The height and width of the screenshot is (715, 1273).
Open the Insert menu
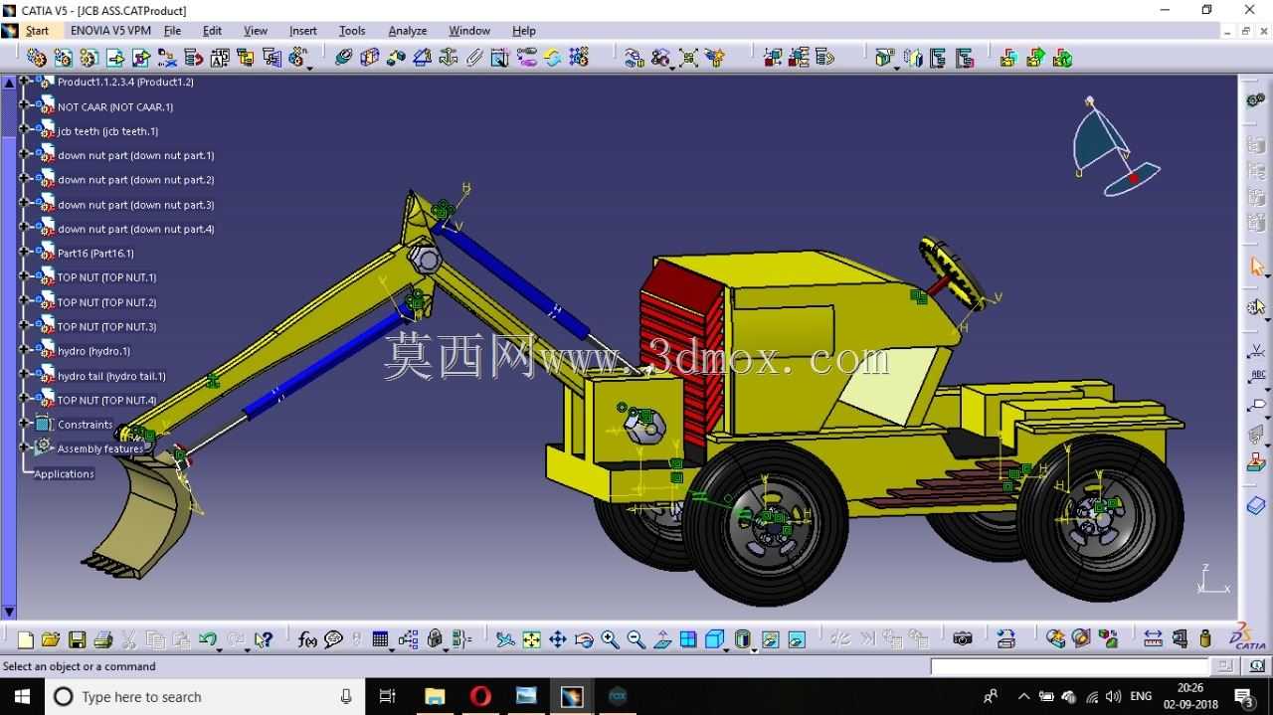click(303, 31)
